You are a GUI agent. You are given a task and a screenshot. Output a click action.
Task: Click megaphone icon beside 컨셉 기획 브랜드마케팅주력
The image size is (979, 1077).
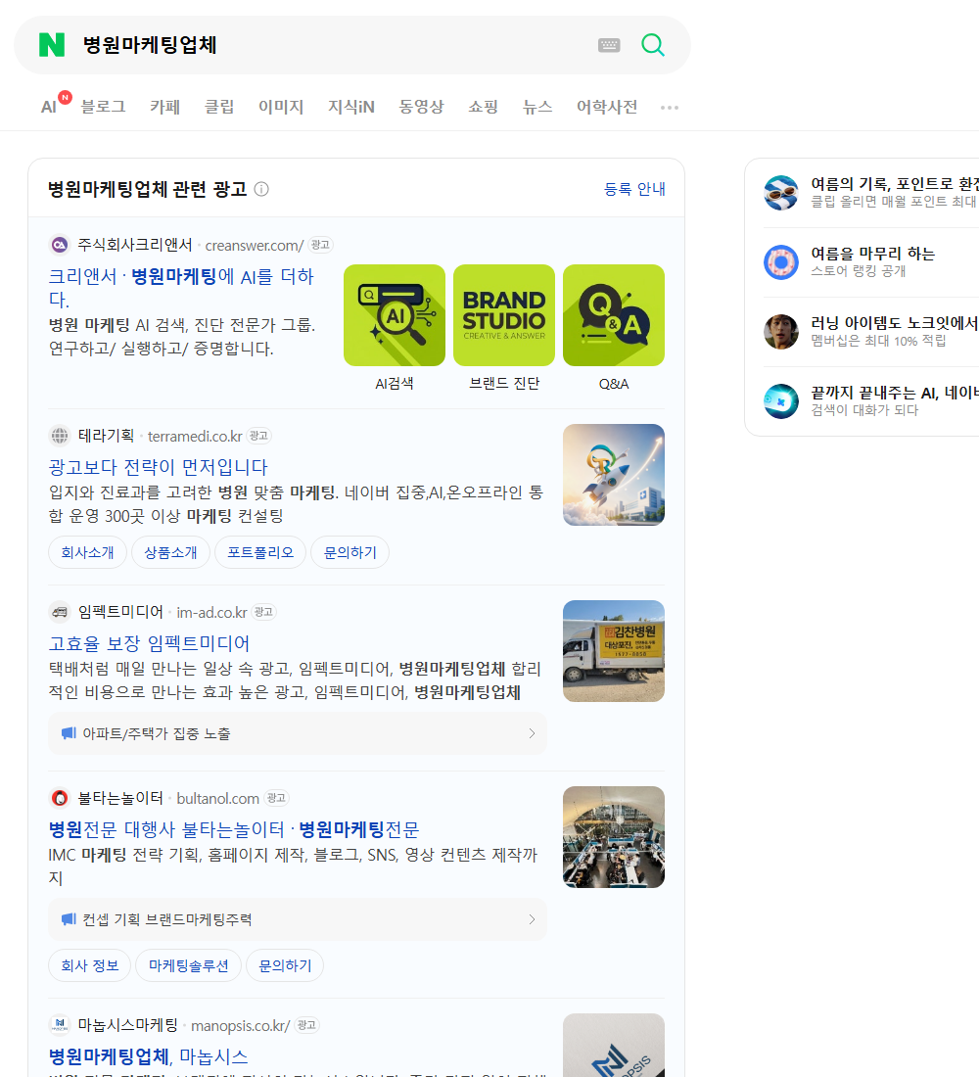point(69,919)
